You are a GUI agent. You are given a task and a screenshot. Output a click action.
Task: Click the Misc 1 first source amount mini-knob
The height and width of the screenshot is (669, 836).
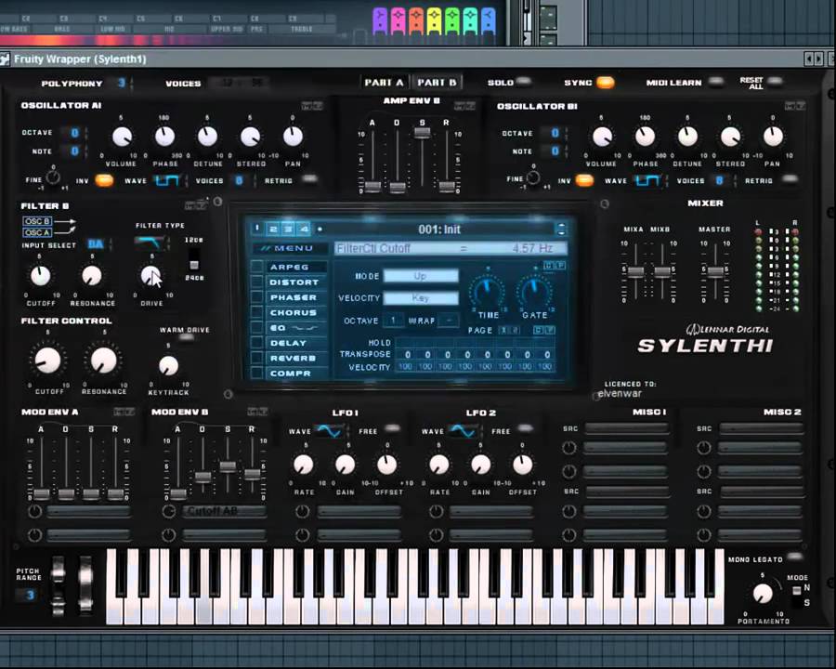click(569, 448)
